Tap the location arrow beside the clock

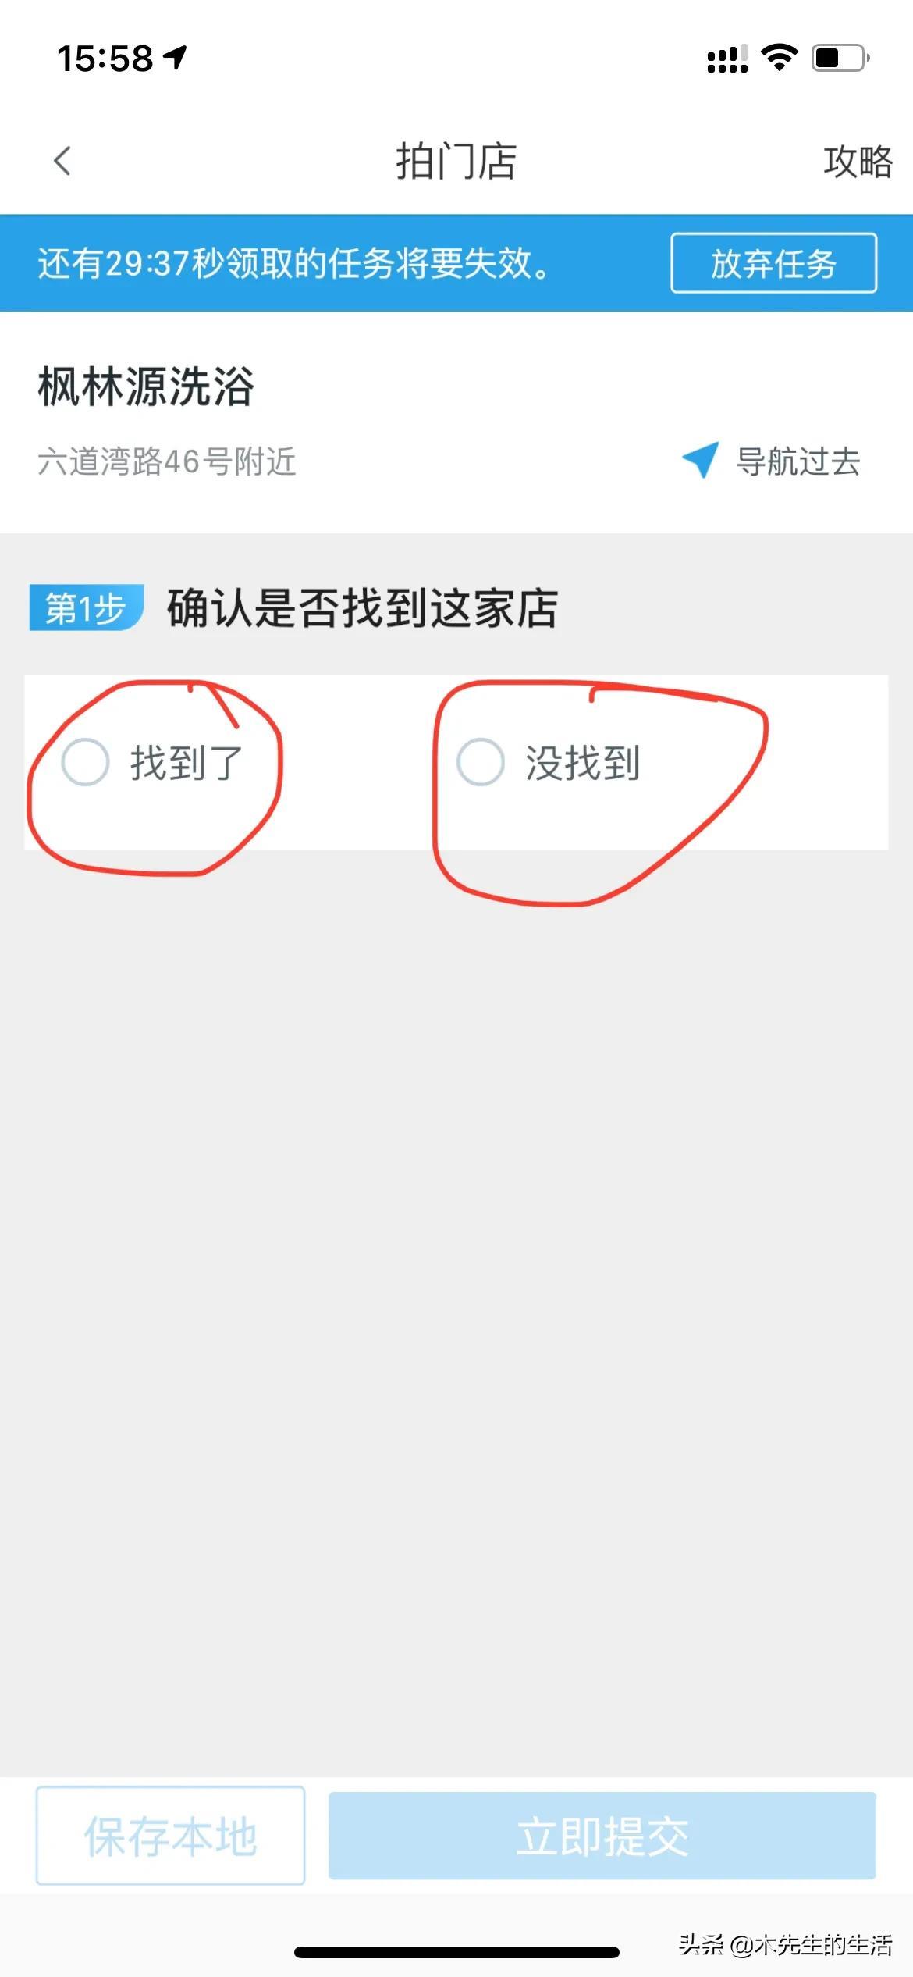[176, 58]
